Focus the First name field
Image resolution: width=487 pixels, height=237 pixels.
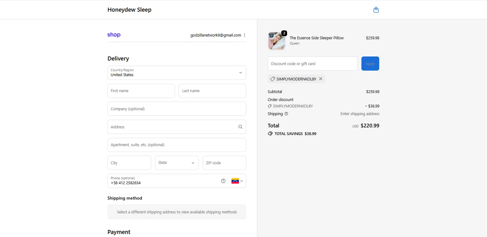click(x=141, y=91)
